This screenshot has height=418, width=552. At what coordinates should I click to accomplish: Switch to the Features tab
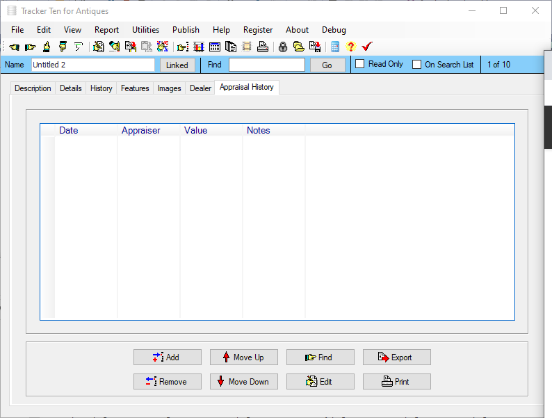[135, 88]
